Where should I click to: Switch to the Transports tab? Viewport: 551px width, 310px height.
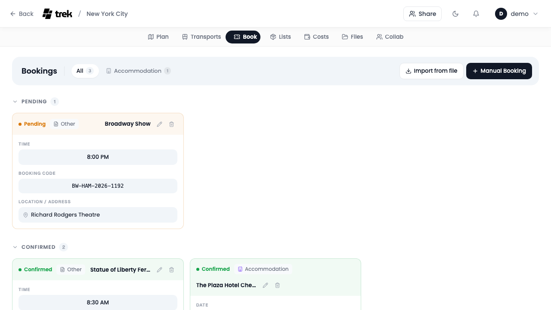[x=201, y=37]
